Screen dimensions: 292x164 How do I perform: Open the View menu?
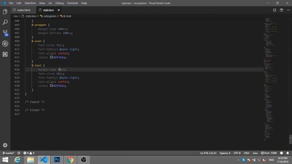(42, 3)
